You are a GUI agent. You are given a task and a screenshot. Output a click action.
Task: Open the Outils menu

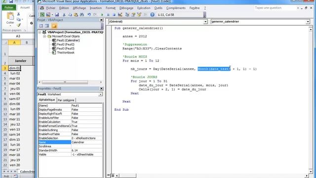[x=158, y=8]
